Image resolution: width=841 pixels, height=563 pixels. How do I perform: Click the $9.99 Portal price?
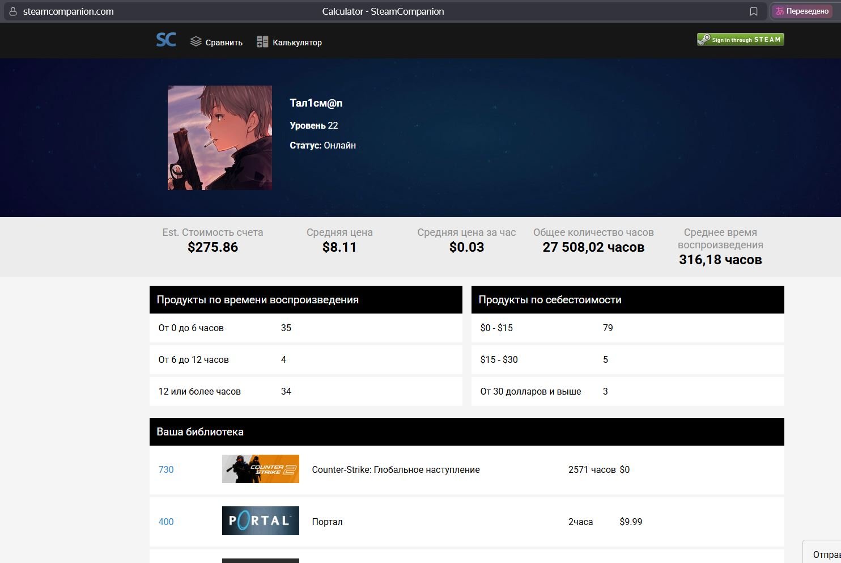(631, 522)
